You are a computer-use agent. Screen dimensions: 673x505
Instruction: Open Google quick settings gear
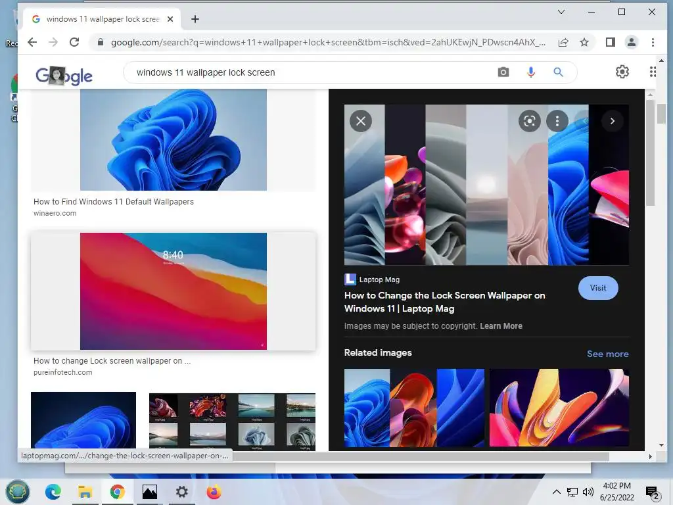[x=622, y=72]
